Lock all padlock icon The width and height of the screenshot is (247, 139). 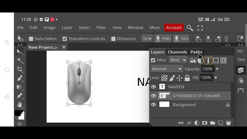tap(187, 78)
